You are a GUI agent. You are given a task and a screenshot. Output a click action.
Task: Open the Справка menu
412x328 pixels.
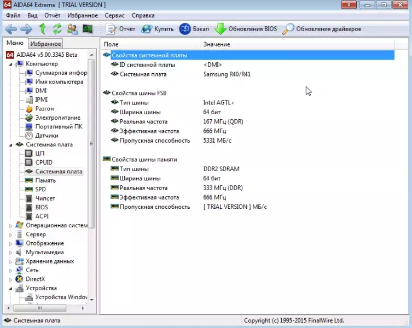pyautogui.click(x=143, y=15)
